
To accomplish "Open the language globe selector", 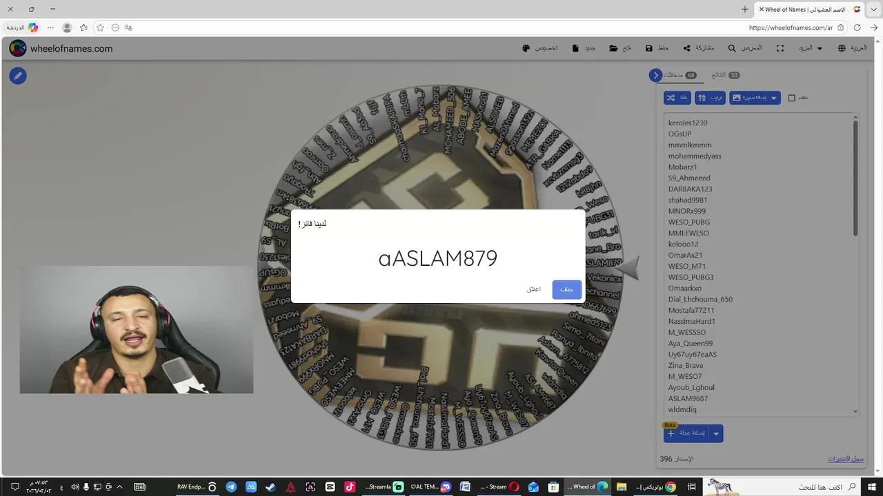I will pos(852,48).
